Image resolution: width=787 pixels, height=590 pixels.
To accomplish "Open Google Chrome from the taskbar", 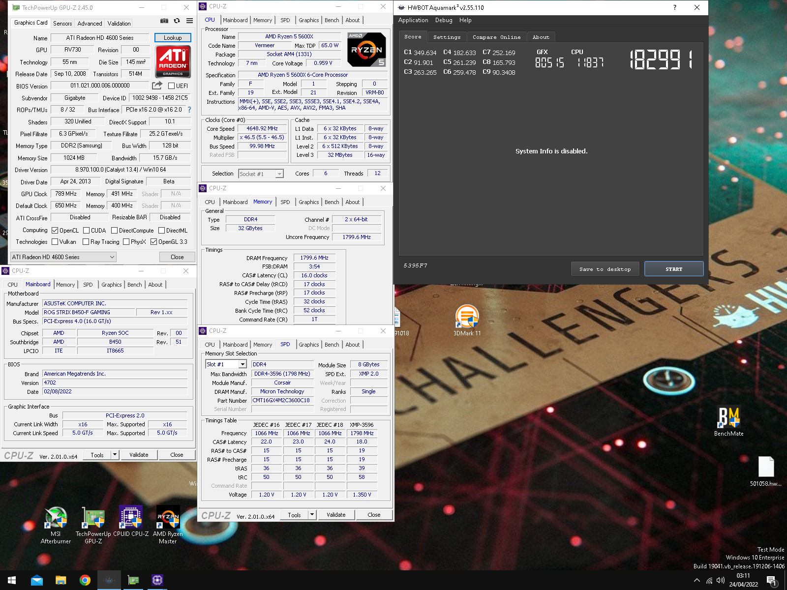I will click(x=85, y=580).
